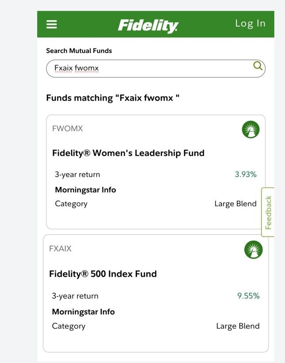Click the Fidelity logo in header
285x363 pixels.
click(148, 26)
